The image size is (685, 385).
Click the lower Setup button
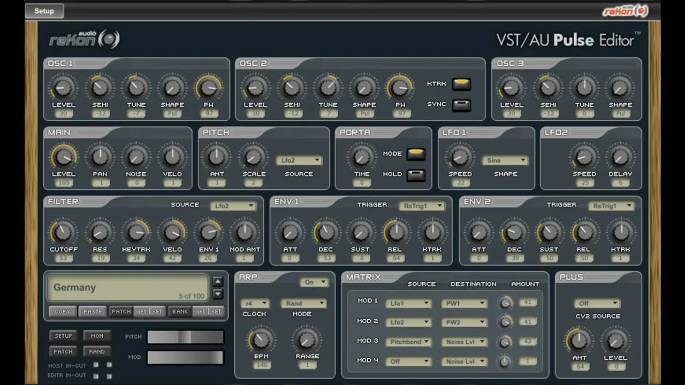coord(63,336)
